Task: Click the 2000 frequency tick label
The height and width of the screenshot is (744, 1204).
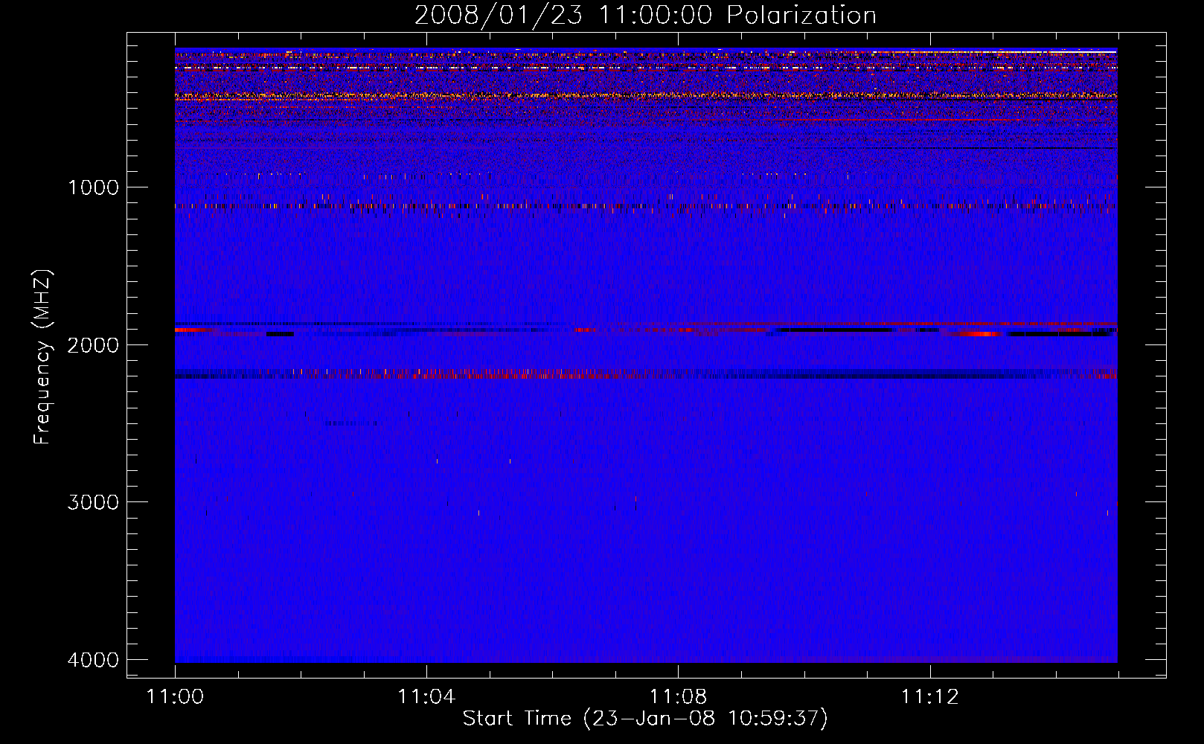Action: tap(93, 345)
